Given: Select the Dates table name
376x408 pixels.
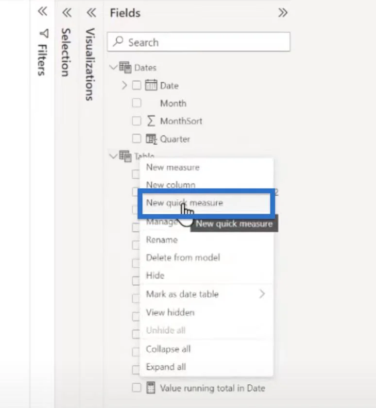Looking at the screenshot, I should [x=145, y=68].
